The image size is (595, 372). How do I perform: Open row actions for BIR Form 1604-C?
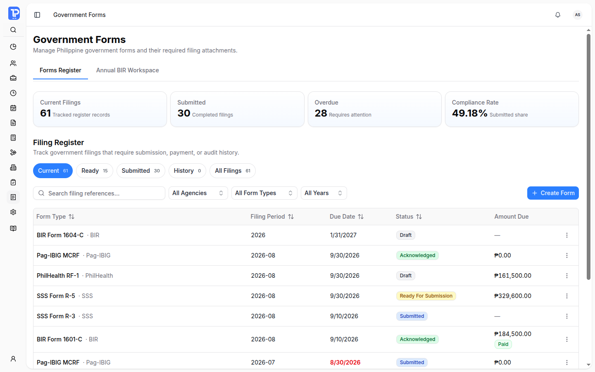567,235
